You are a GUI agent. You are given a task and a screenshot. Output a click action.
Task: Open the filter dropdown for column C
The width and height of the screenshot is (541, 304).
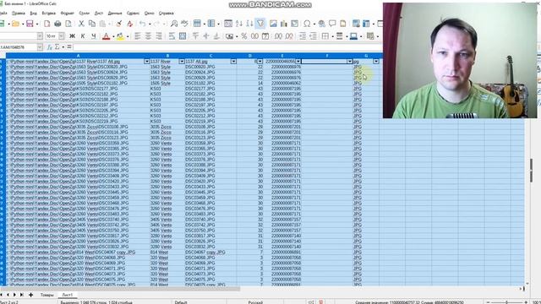click(x=233, y=62)
